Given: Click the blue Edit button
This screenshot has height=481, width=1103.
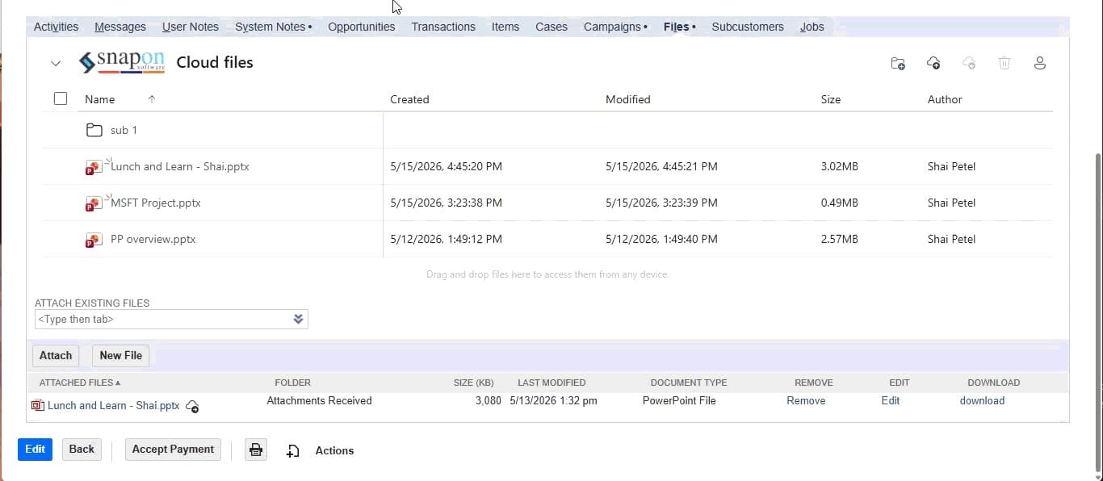Looking at the screenshot, I should pyautogui.click(x=35, y=450).
